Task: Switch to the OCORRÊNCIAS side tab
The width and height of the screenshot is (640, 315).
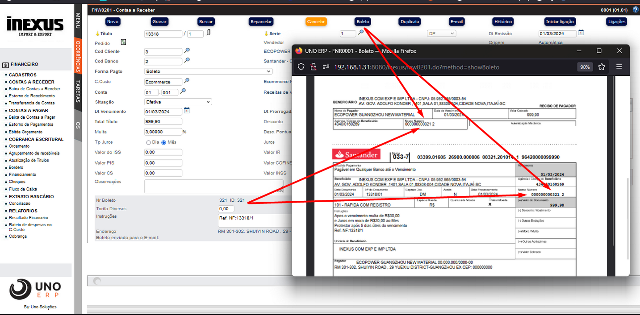Action: coord(78,56)
